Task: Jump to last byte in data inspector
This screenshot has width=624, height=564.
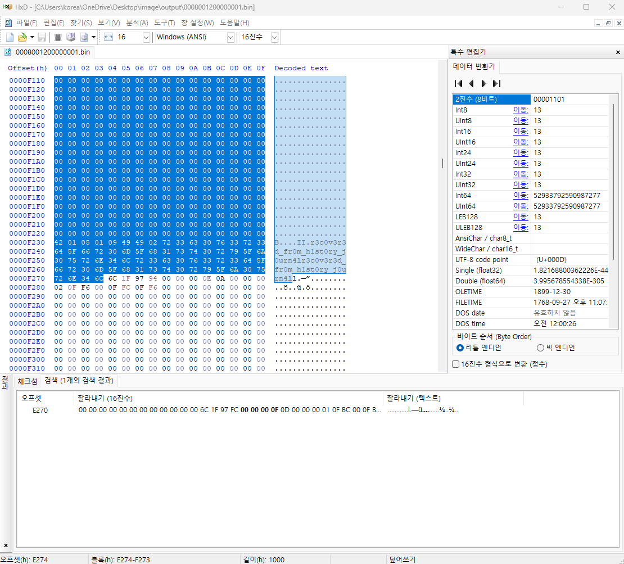Action: click(496, 83)
